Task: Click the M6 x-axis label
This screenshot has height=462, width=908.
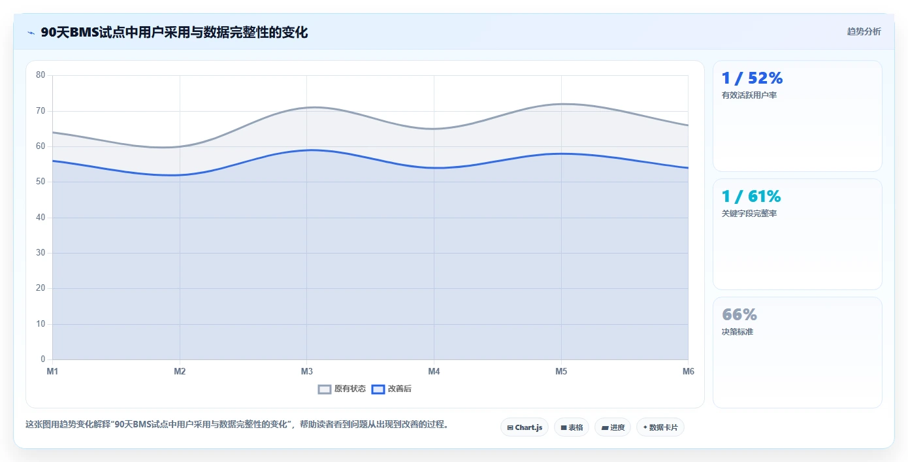Action: (x=688, y=371)
